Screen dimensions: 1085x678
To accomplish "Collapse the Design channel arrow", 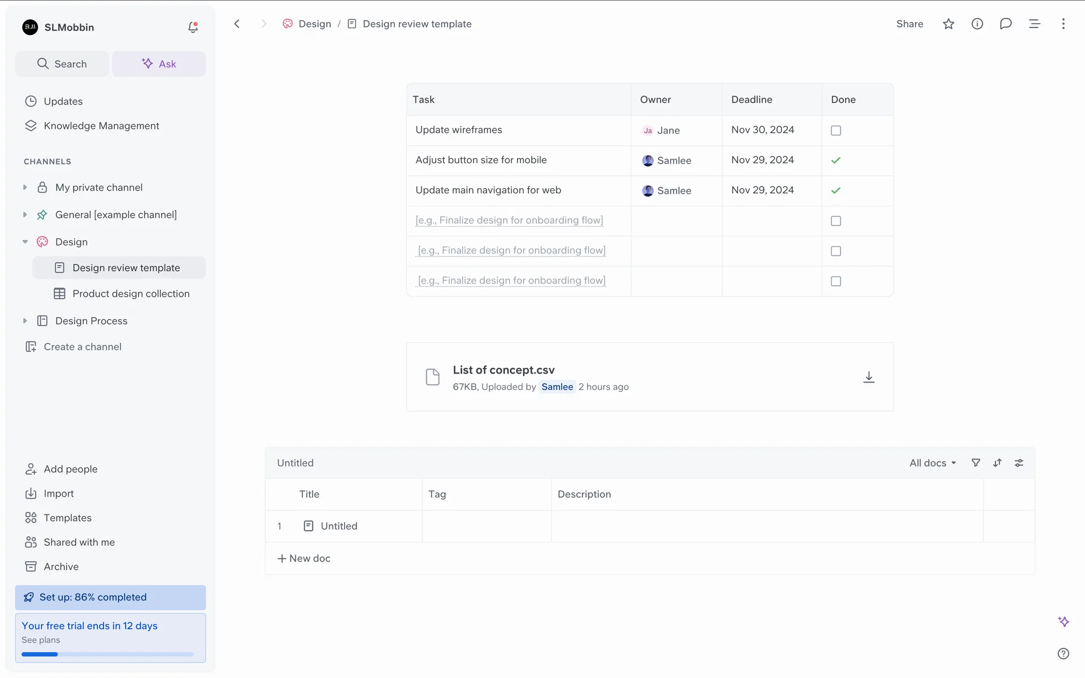I will click(25, 242).
